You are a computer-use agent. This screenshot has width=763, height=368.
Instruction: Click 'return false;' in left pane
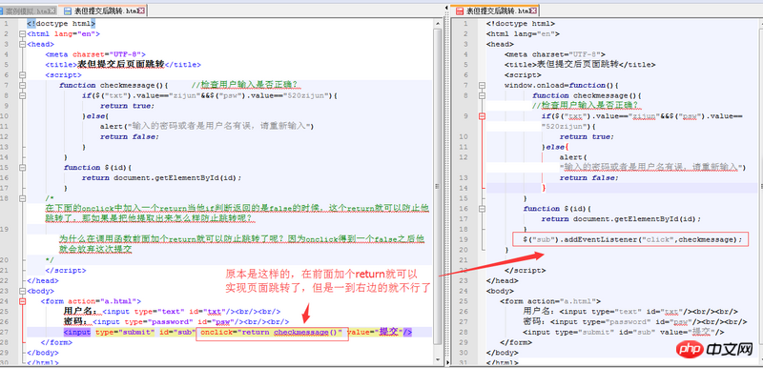pyautogui.click(x=130, y=136)
